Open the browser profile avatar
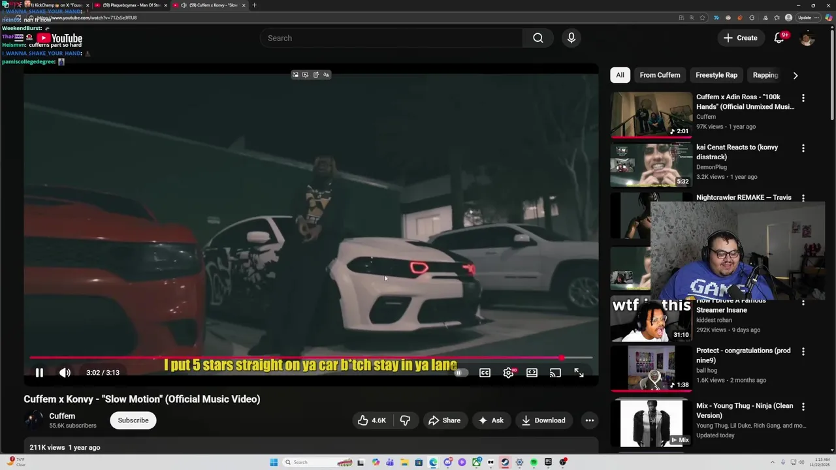Image resolution: width=836 pixels, height=470 pixels. pos(788,18)
